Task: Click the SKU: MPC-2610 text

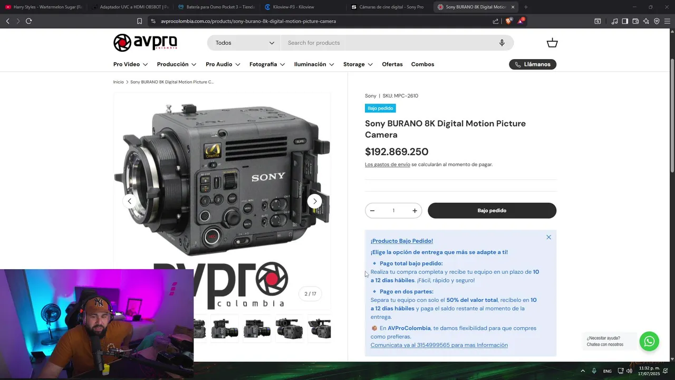Action: (x=400, y=96)
